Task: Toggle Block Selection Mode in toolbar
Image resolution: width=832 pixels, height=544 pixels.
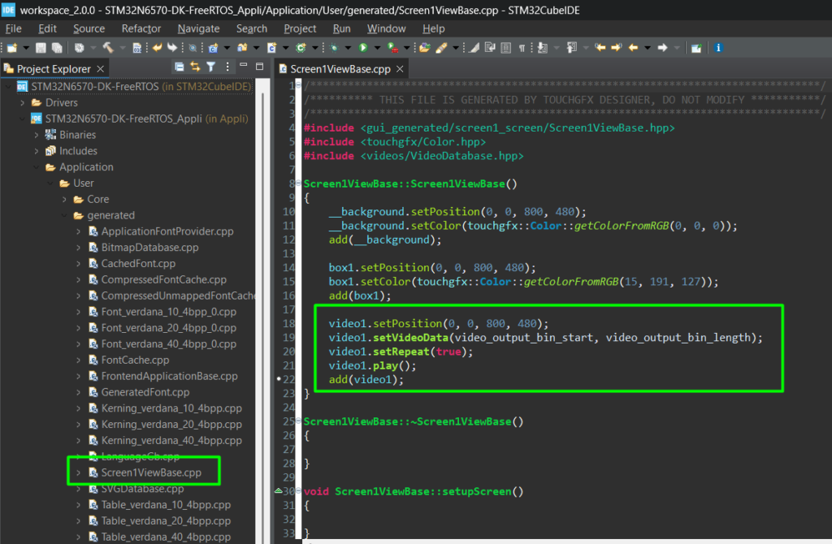Action: (505, 48)
